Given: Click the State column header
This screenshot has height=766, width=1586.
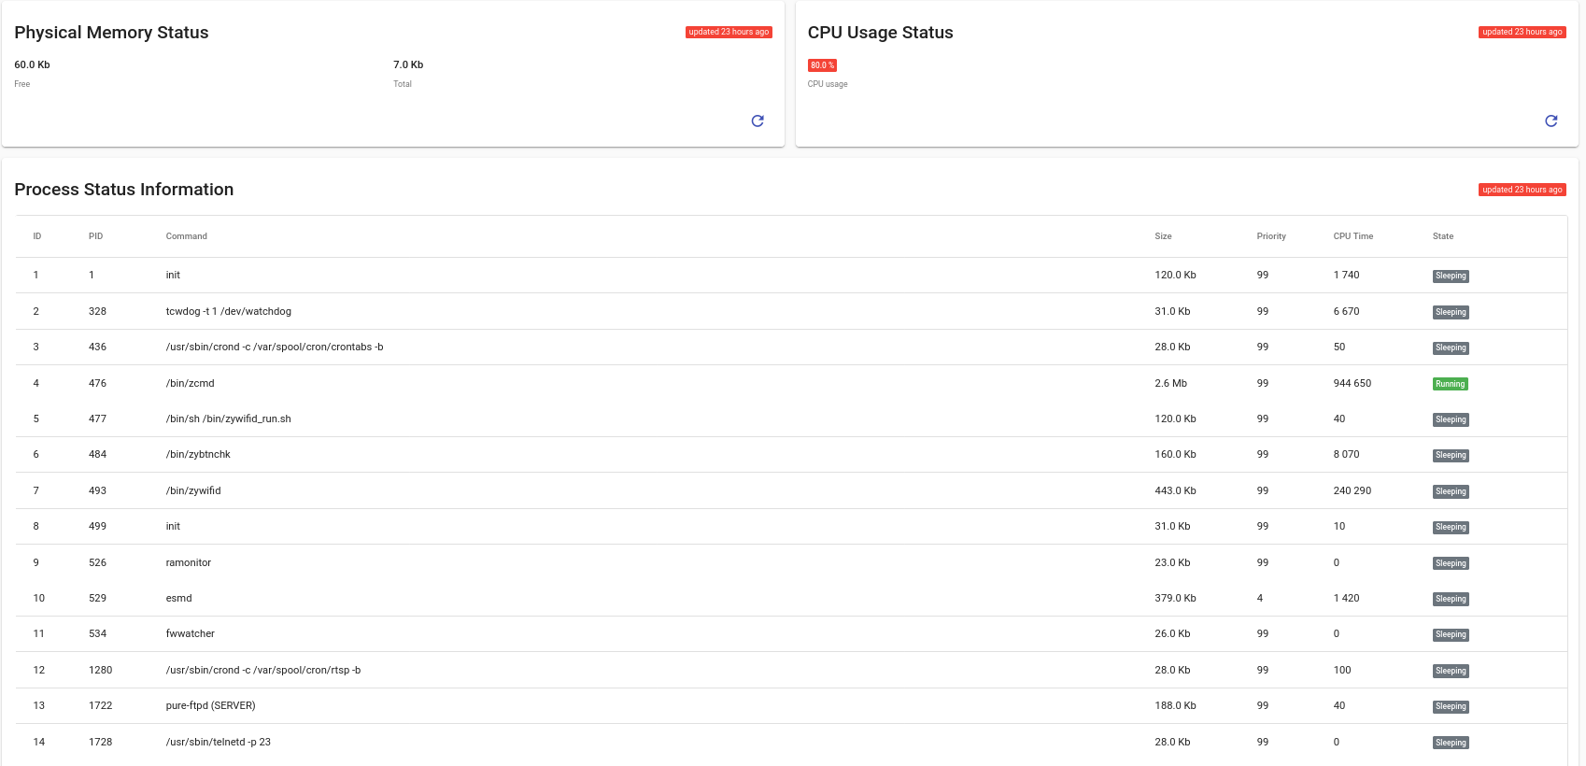Looking at the screenshot, I should click(x=1442, y=236).
